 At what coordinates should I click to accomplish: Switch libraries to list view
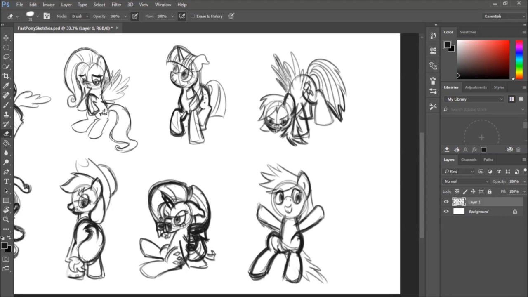(x=521, y=99)
